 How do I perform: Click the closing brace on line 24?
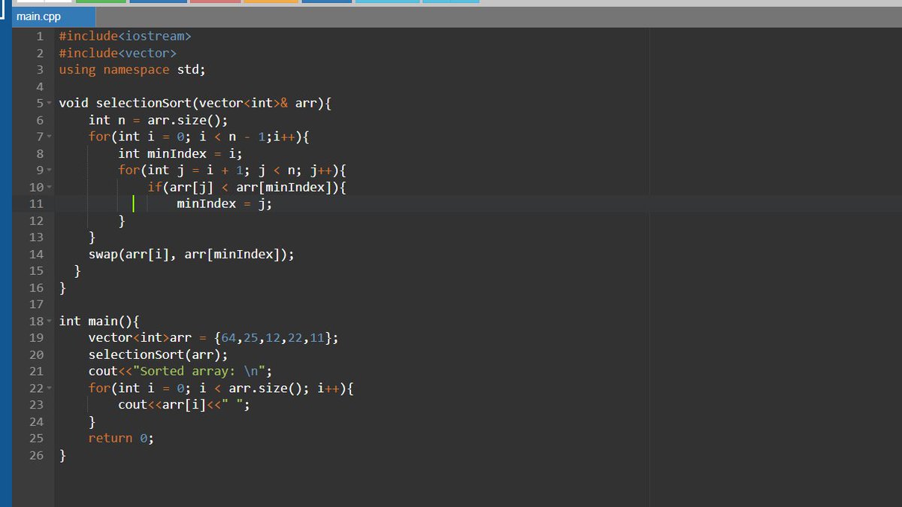click(92, 421)
